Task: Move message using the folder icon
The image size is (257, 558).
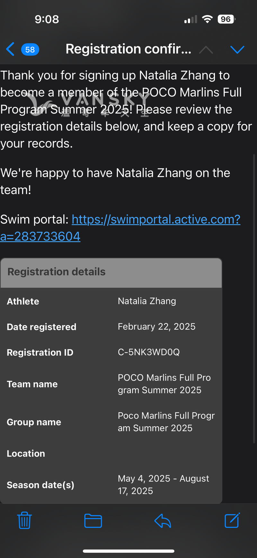Action: pos(93,521)
